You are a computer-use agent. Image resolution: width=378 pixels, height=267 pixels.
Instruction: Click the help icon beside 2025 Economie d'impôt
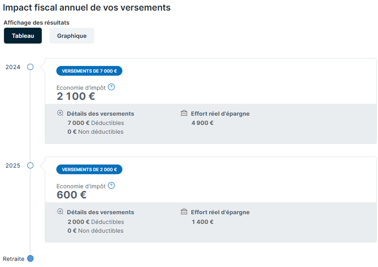click(x=111, y=185)
